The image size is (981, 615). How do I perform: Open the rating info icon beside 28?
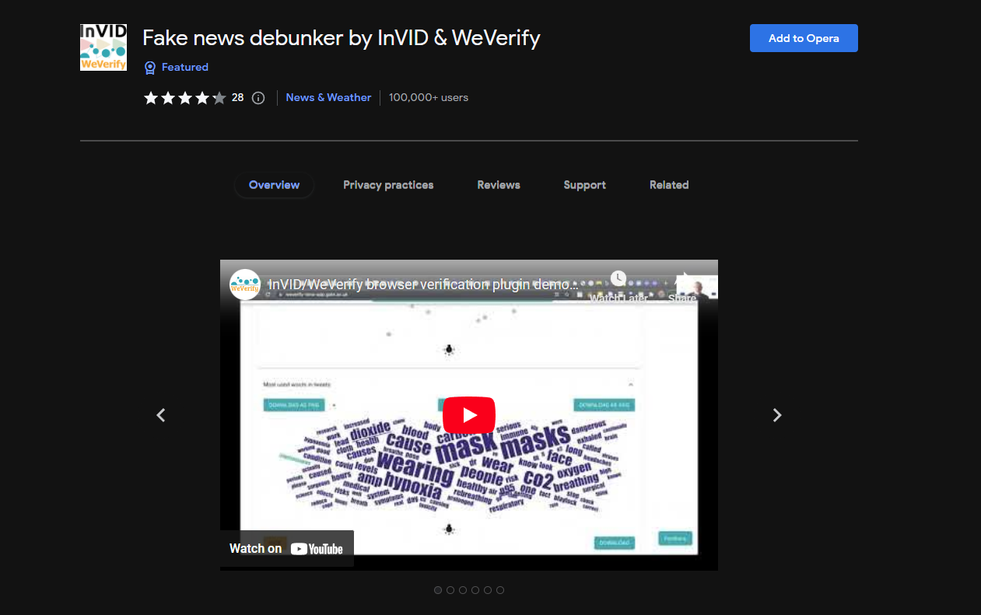(x=259, y=98)
